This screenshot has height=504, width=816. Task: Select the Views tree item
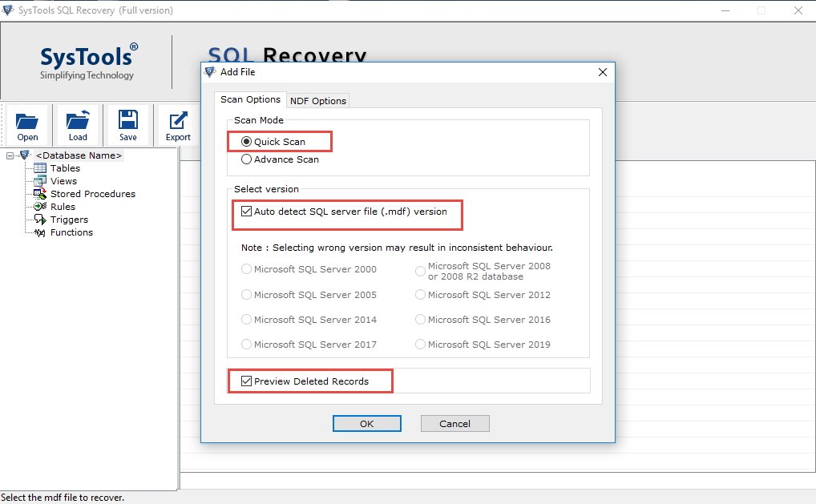[x=63, y=181]
